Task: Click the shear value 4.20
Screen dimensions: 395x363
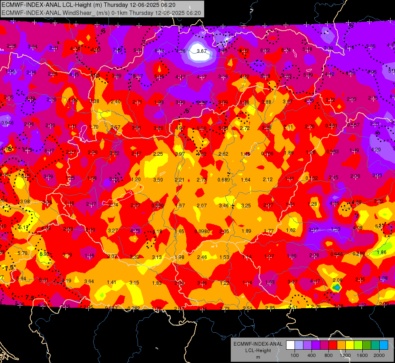Action: [376, 149]
